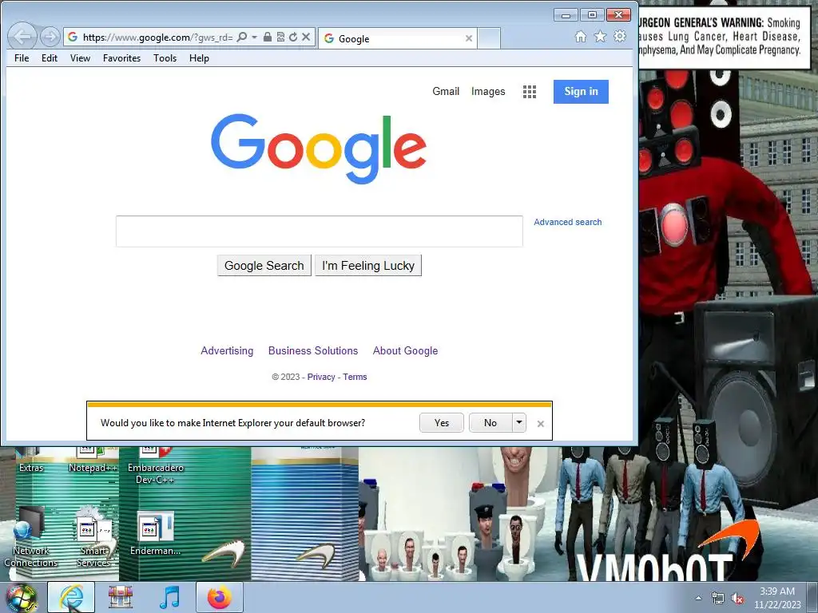Open the About Google link
Viewport: 818px width, 613px height.
(405, 351)
